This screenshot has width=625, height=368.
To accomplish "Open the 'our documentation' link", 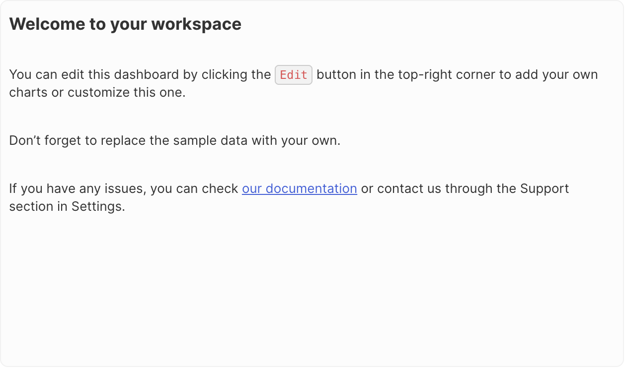I will click(300, 189).
